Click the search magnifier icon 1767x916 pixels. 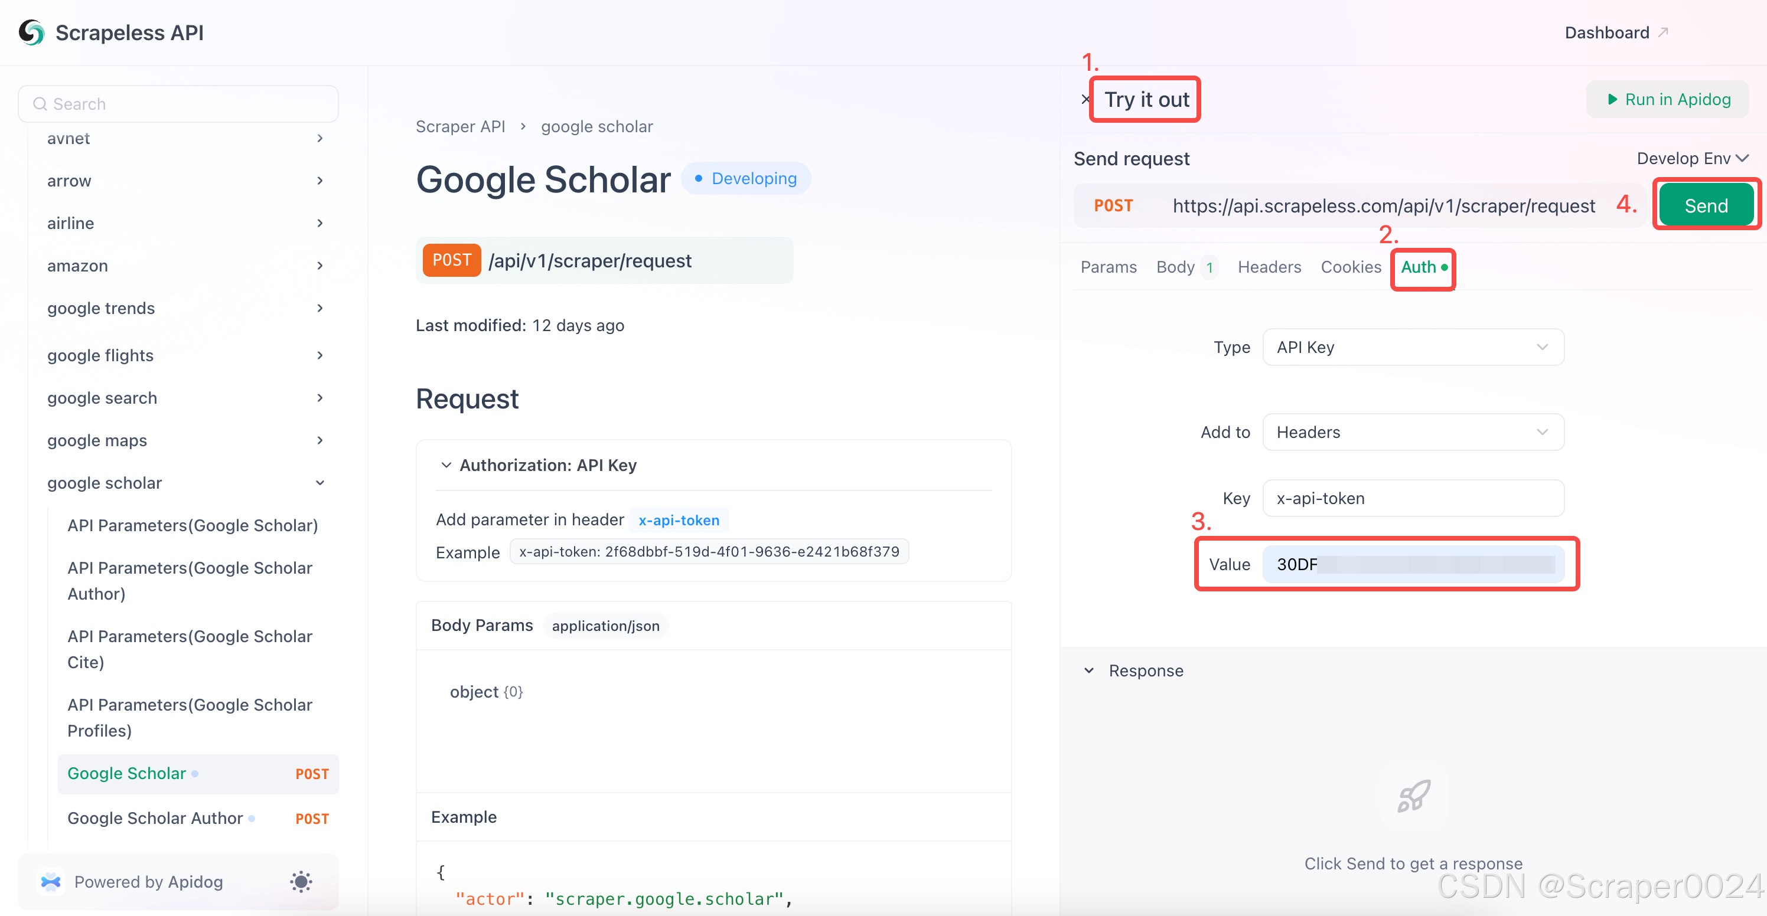[40, 104]
